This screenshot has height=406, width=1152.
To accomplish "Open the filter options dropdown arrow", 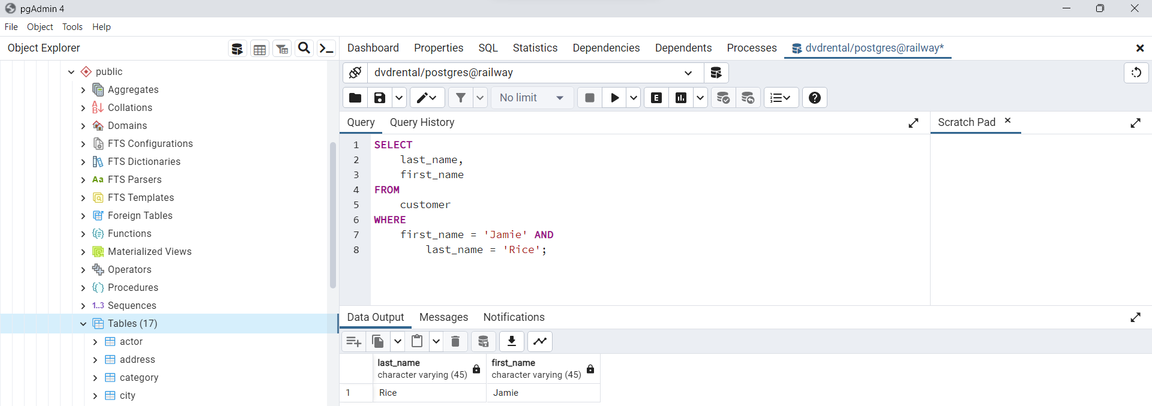I will (480, 98).
